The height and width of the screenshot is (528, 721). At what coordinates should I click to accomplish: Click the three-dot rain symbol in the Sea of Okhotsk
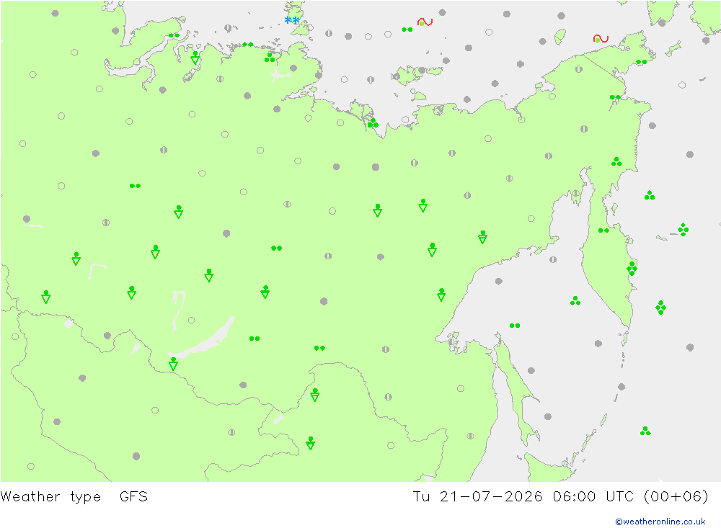point(575,301)
